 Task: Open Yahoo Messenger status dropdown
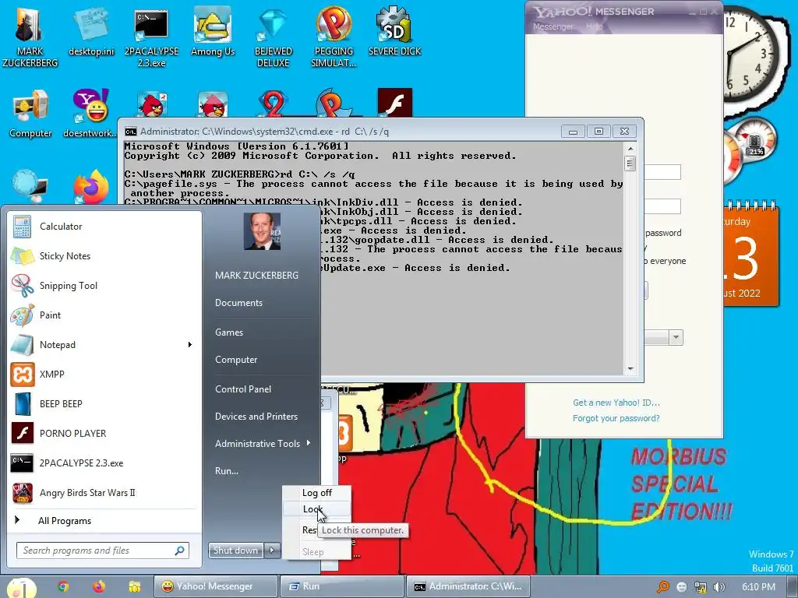(676, 337)
